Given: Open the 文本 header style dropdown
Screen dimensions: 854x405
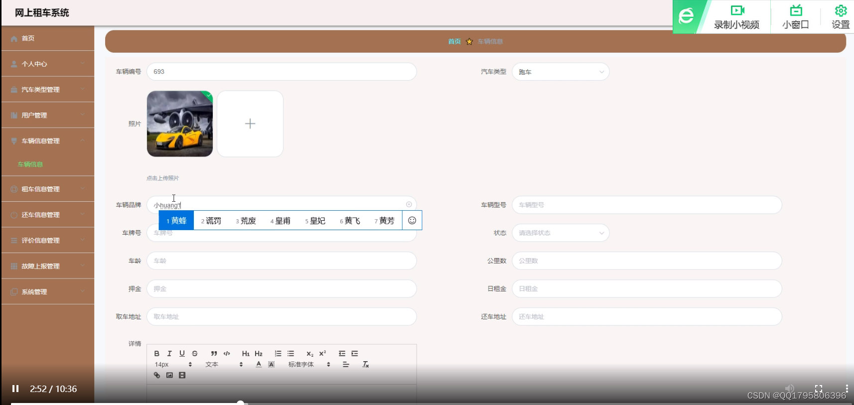Looking at the screenshot, I should 224,365.
